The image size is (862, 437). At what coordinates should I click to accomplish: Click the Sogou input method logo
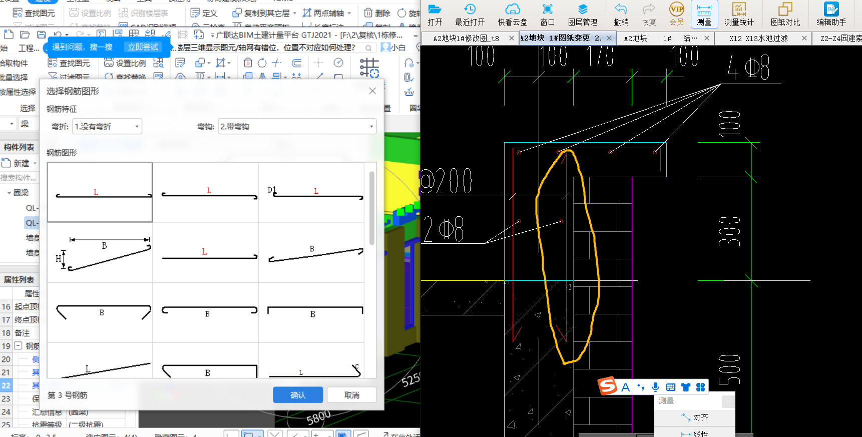coord(607,386)
